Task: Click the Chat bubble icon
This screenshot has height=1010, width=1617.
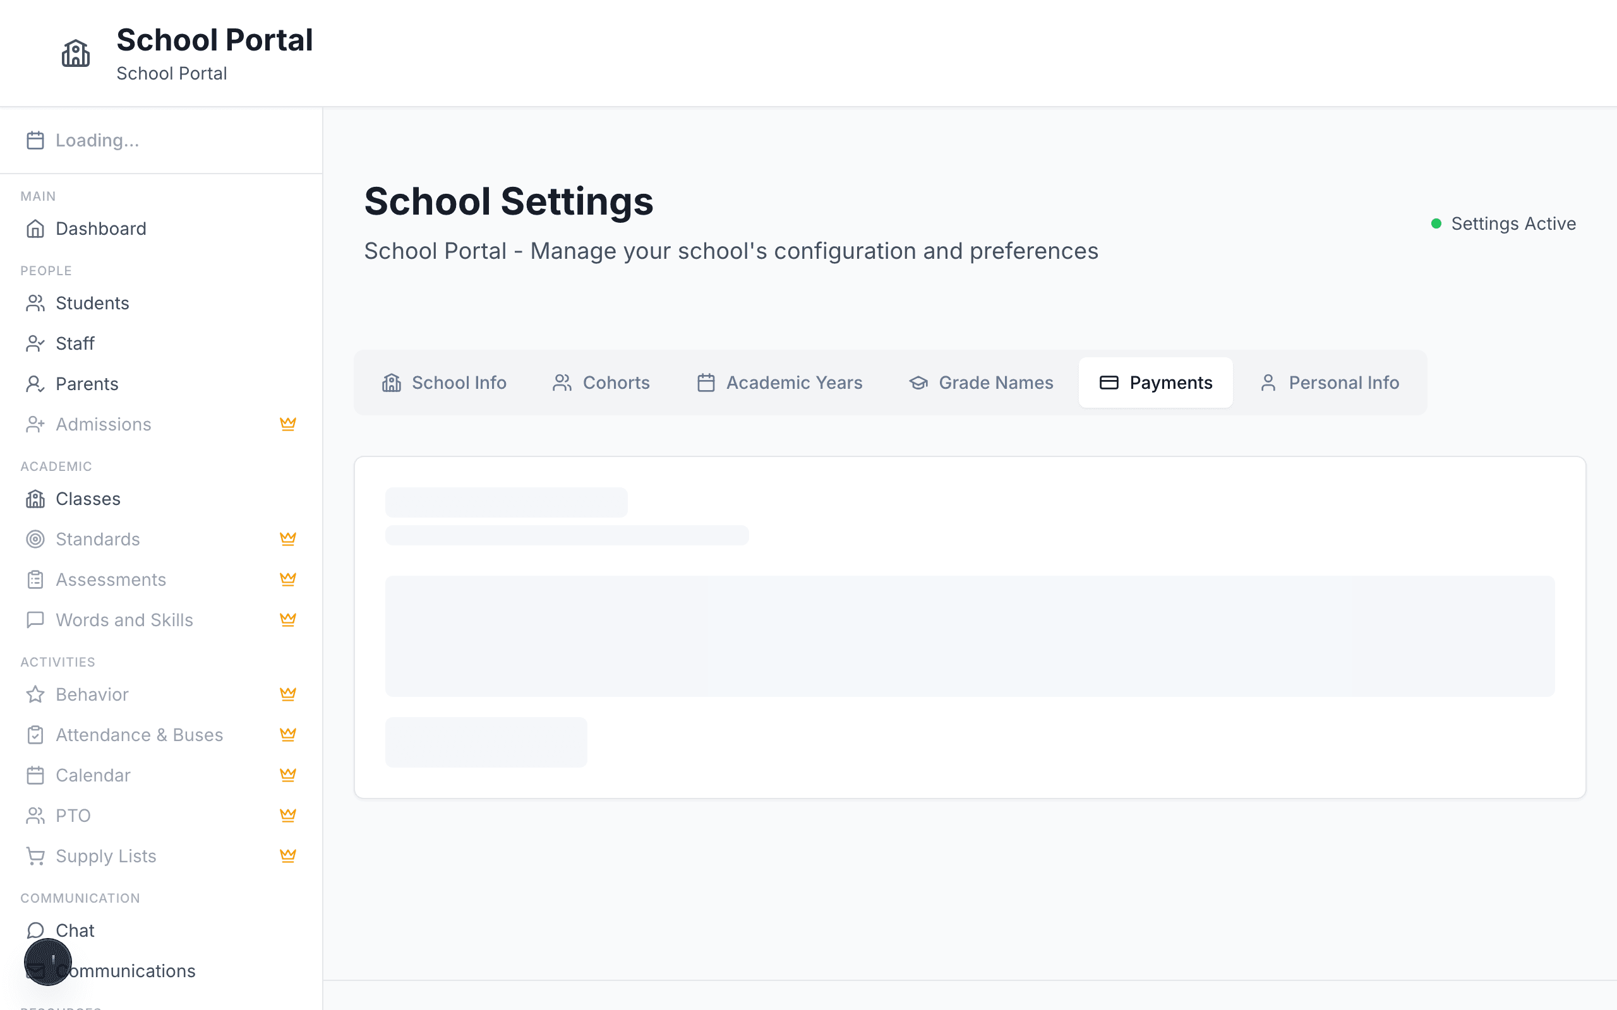Action: (35, 930)
